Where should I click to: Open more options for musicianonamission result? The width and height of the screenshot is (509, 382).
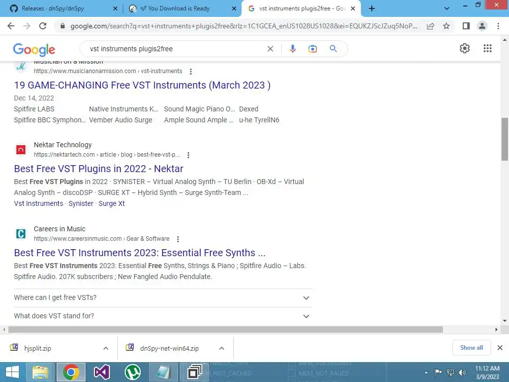[x=191, y=72]
